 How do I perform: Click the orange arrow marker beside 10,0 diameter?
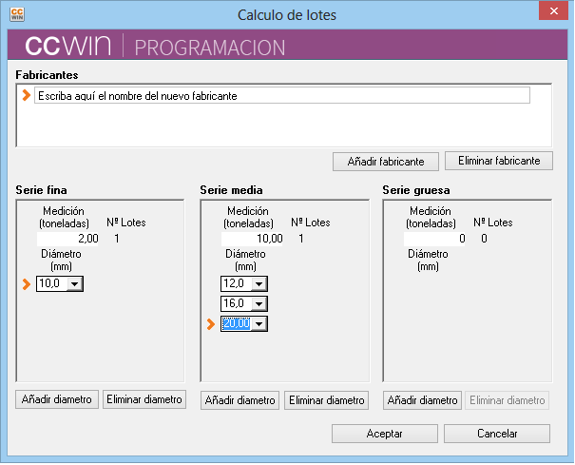click(x=26, y=284)
